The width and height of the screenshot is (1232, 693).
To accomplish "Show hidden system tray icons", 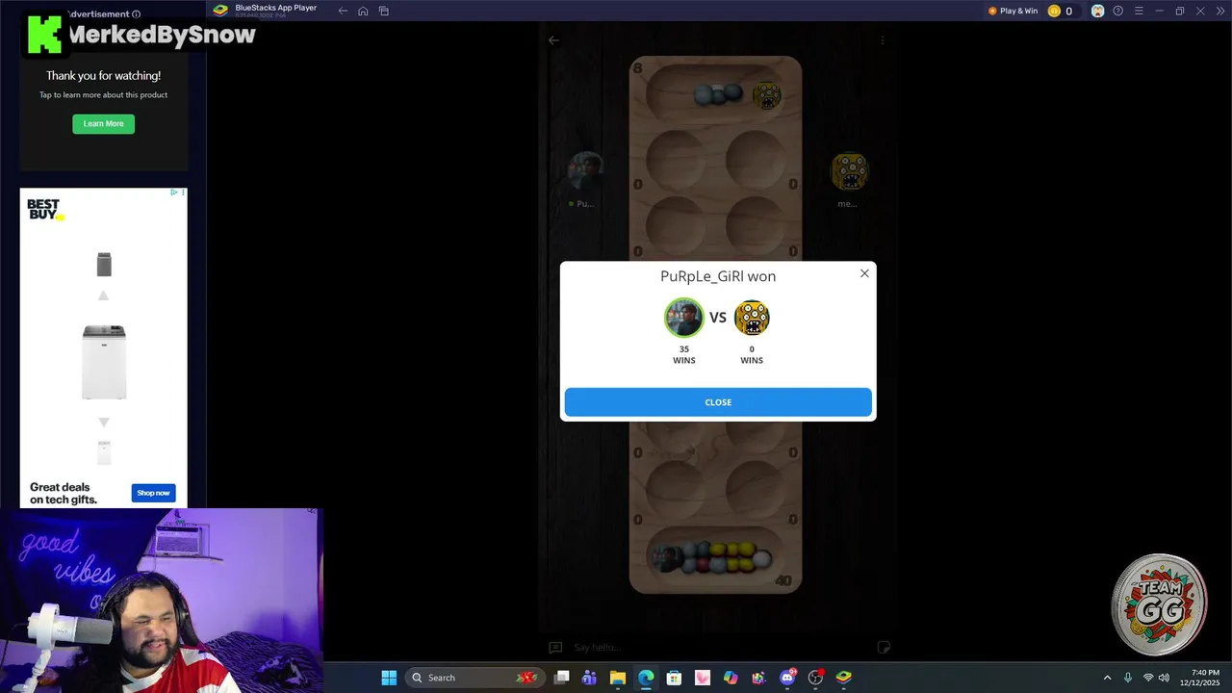I will (1107, 678).
